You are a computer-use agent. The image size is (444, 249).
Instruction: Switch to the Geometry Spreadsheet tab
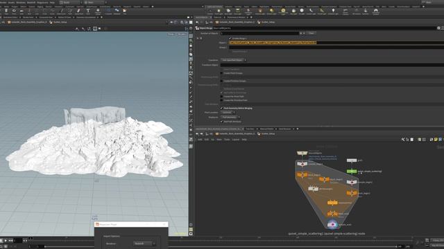(x=86, y=17)
